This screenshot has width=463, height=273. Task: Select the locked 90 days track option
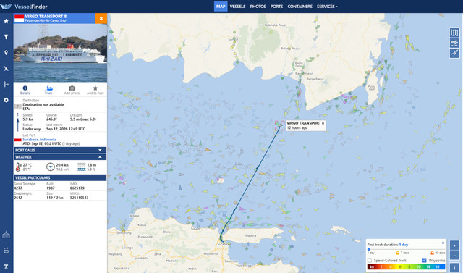tap(438, 253)
